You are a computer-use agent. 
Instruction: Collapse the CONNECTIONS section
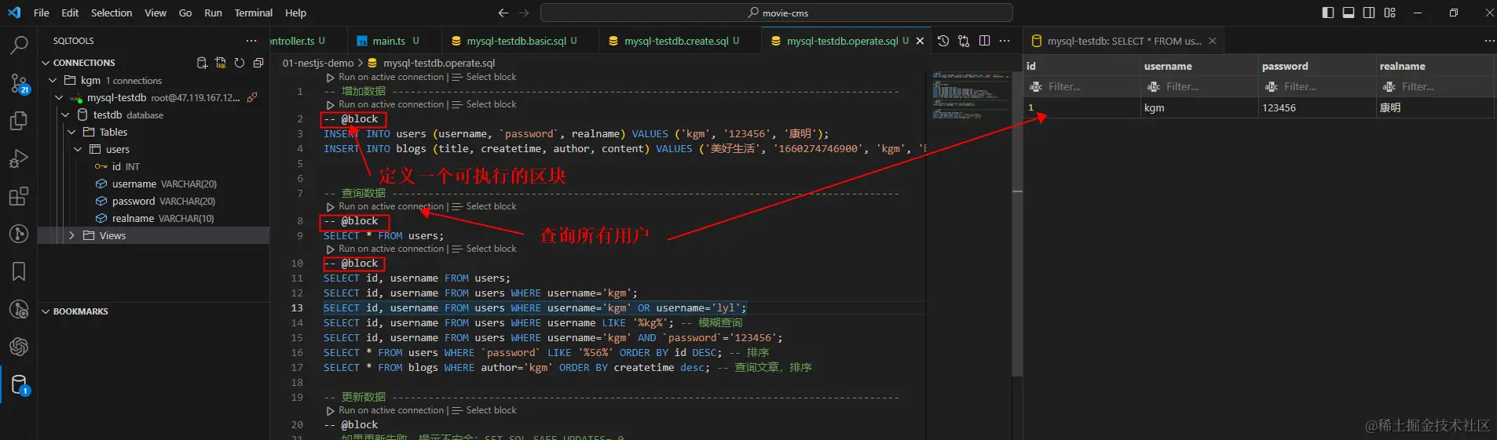click(x=46, y=63)
